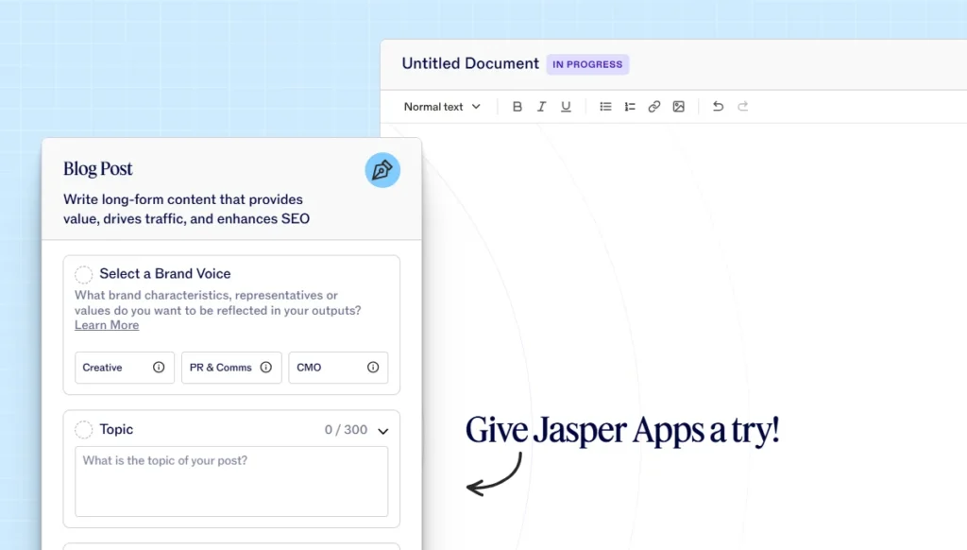967x550 pixels.
Task: Collapse the Topic section chevron
Action: (x=383, y=430)
